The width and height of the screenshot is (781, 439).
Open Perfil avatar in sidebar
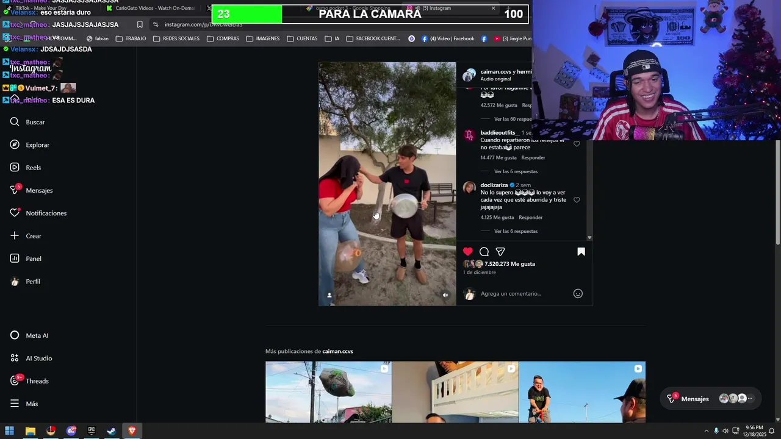pyautogui.click(x=15, y=281)
